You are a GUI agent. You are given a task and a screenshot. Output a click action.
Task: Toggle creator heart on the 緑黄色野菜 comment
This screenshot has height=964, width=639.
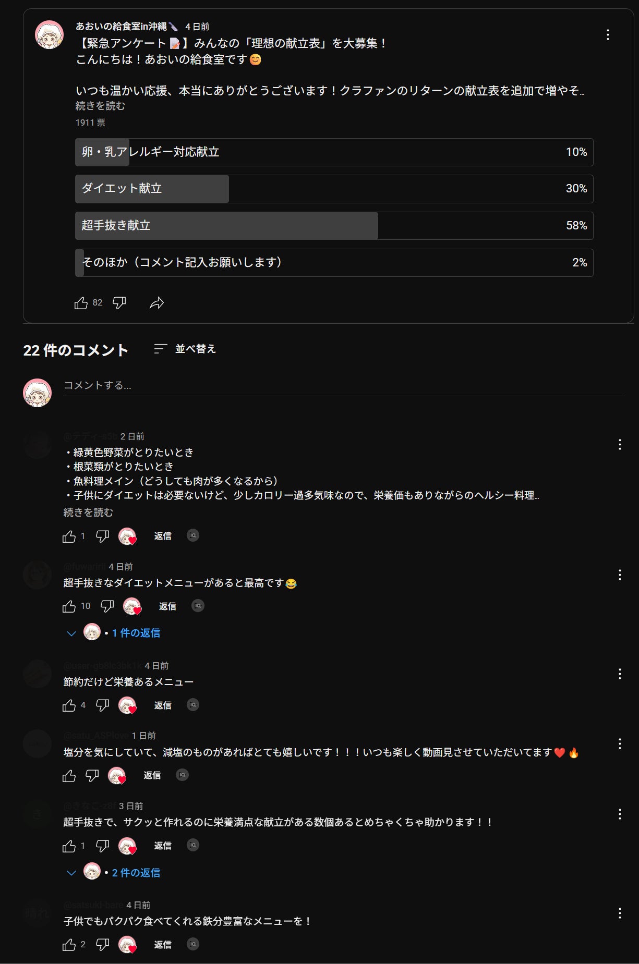point(127,536)
